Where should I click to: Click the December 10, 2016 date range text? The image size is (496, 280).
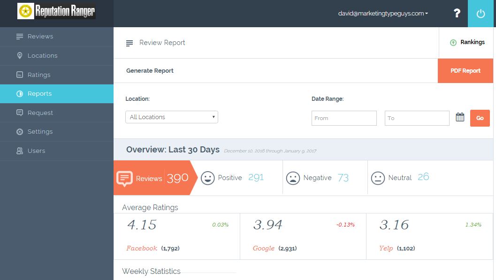[270, 151]
